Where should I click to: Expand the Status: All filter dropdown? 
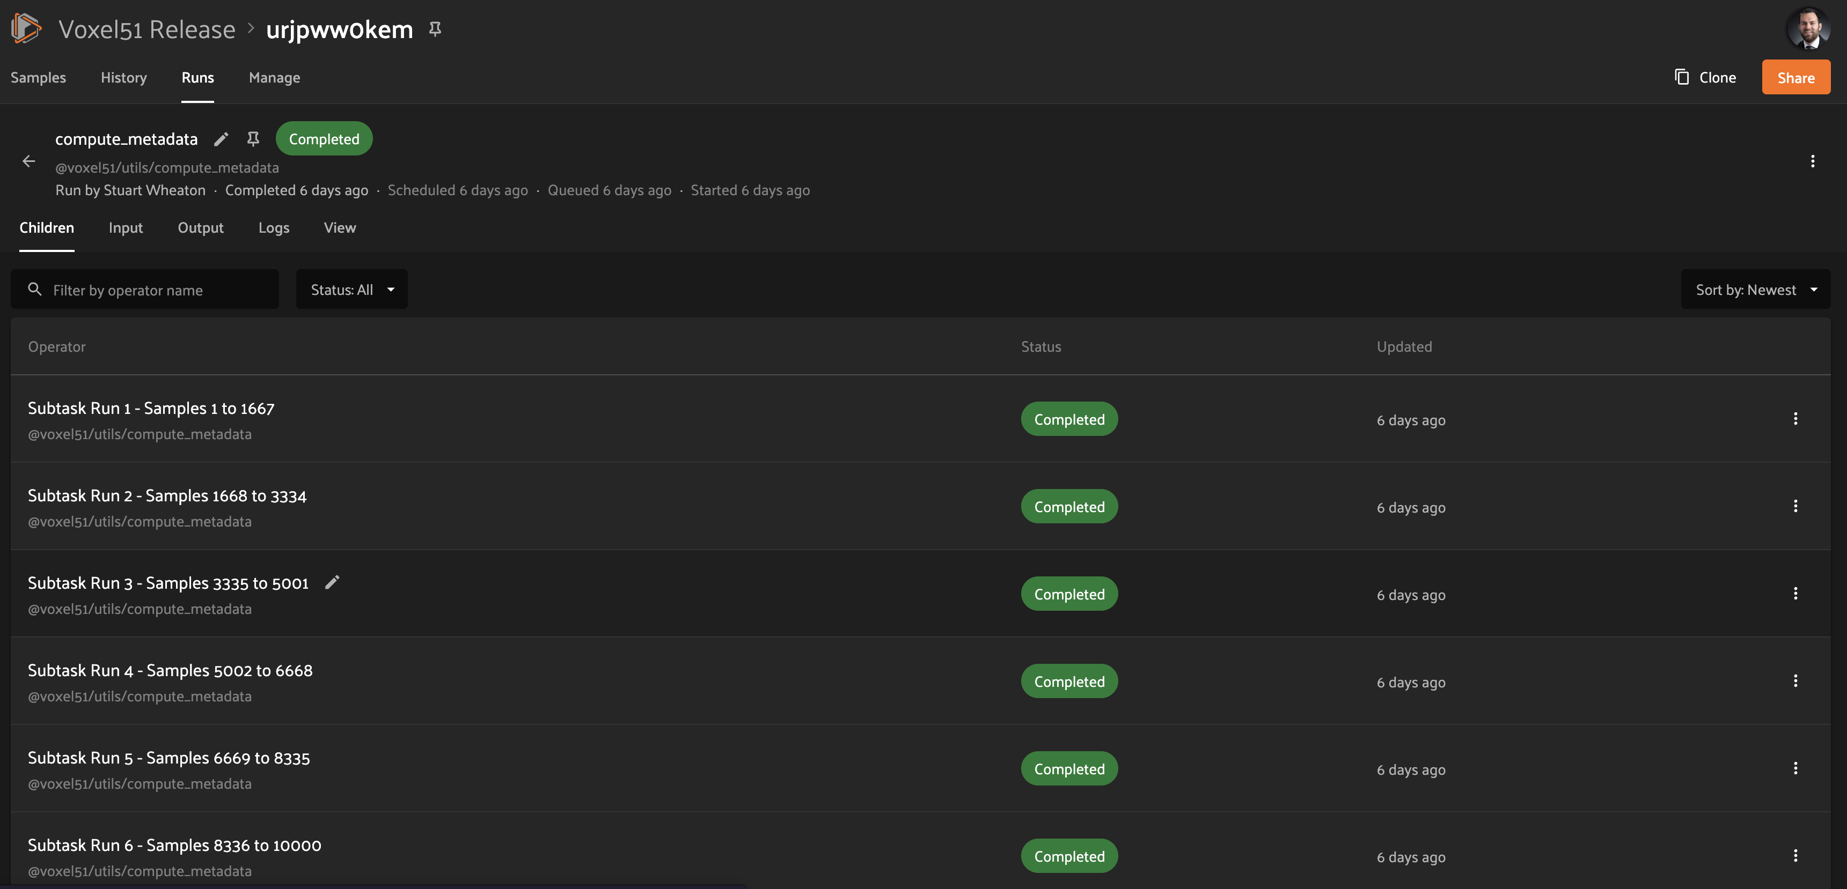coord(352,290)
